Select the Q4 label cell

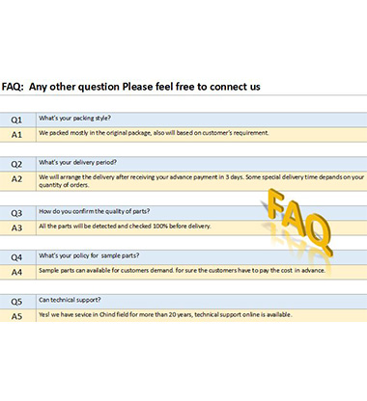(17, 257)
